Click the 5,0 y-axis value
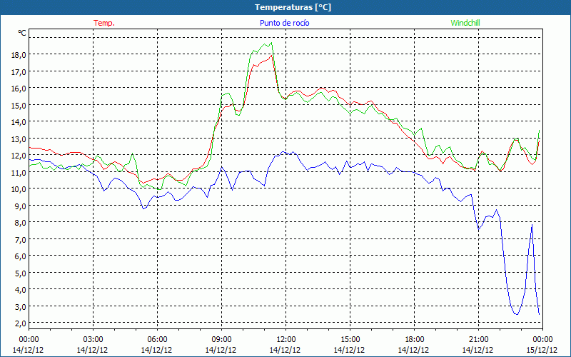Image resolution: width=571 pixels, height=357 pixels. [21, 273]
